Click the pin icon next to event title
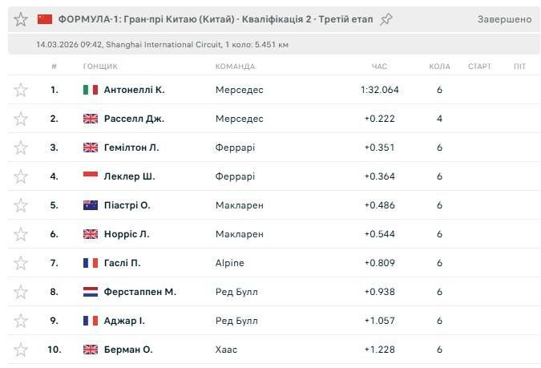 tap(386, 18)
